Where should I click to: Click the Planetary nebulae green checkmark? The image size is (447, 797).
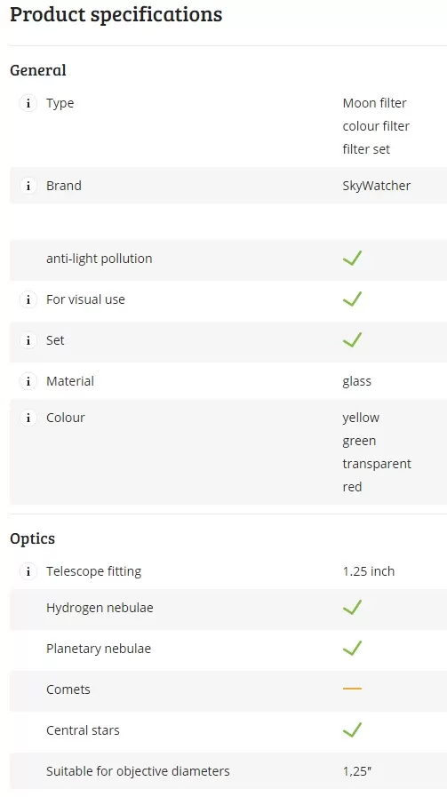coord(352,648)
